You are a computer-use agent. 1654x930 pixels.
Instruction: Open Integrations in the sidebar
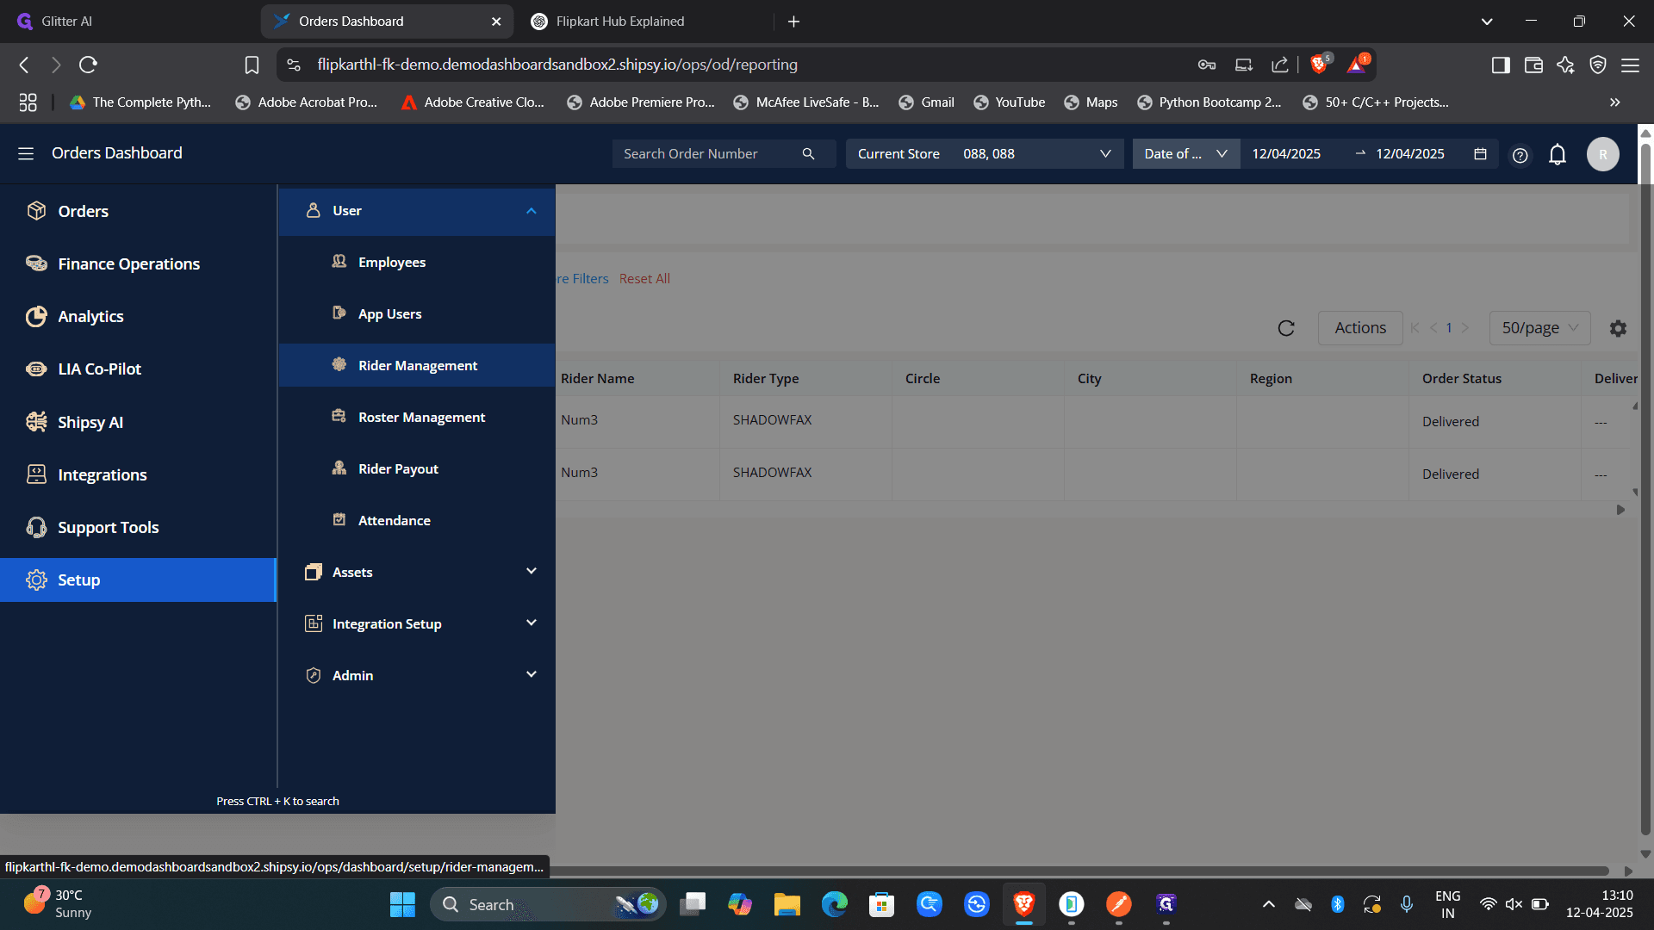pyautogui.click(x=138, y=474)
